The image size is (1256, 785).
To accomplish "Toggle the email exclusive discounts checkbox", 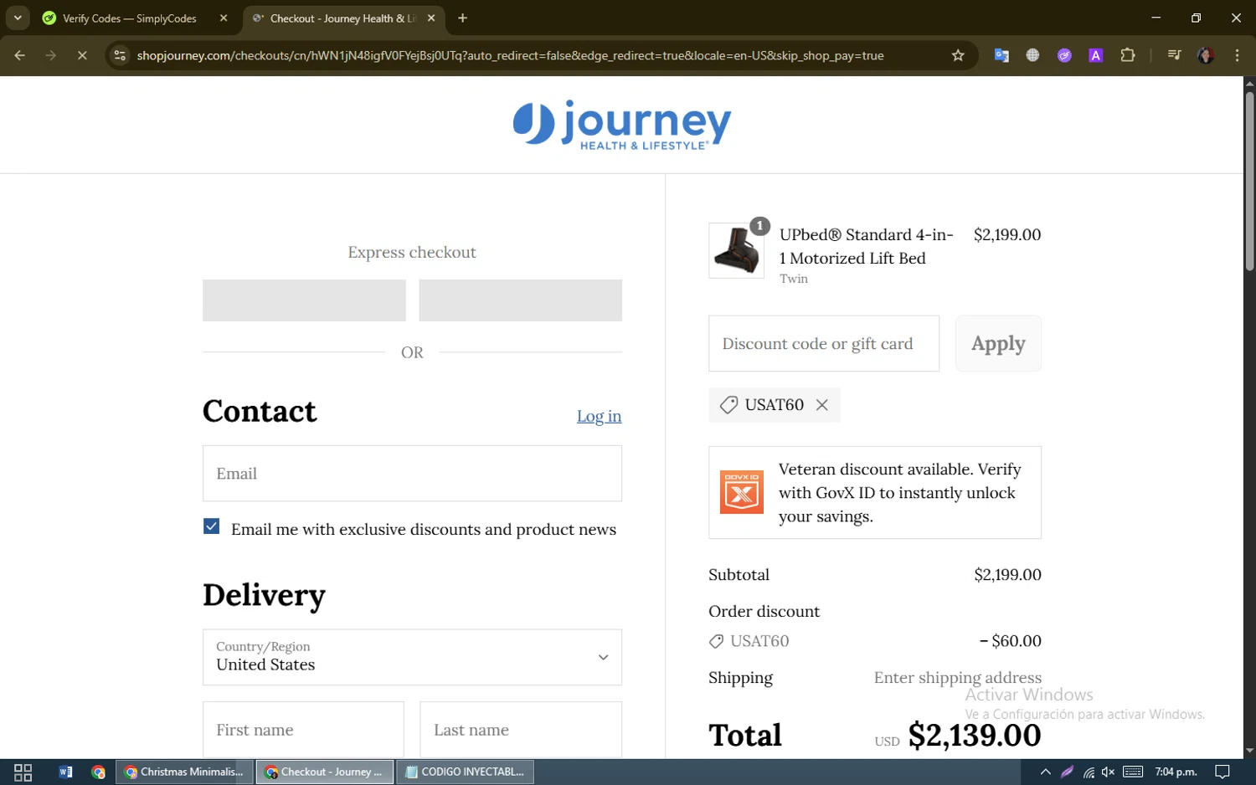I will pos(212,526).
